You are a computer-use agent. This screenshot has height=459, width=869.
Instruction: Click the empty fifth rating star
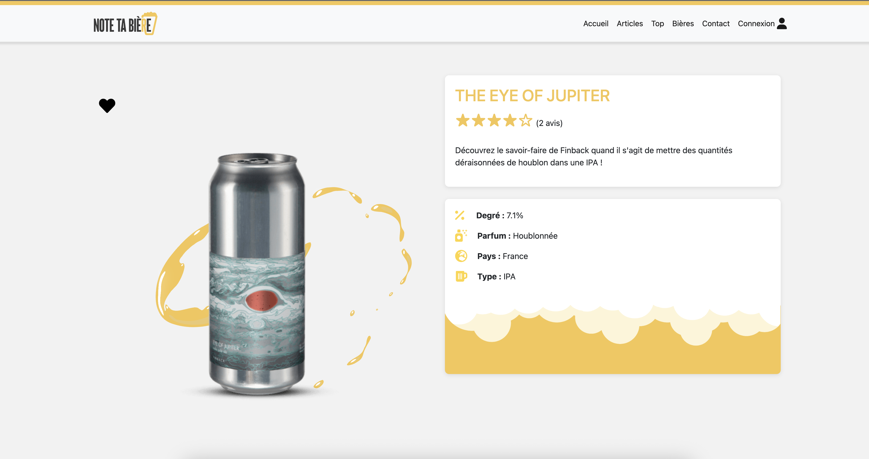click(x=526, y=121)
